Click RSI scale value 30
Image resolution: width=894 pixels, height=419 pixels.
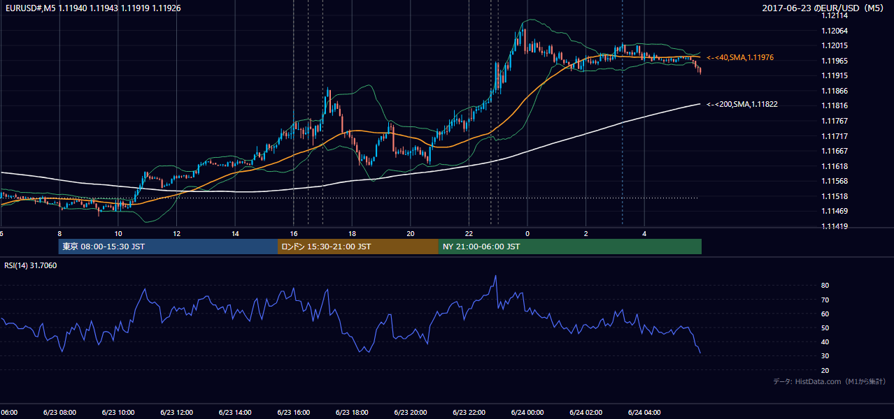tap(825, 355)
